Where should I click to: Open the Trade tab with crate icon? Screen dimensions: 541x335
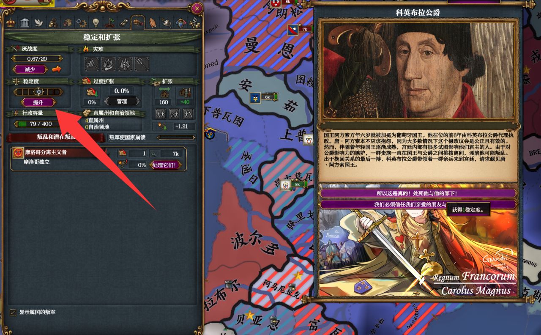68,22
